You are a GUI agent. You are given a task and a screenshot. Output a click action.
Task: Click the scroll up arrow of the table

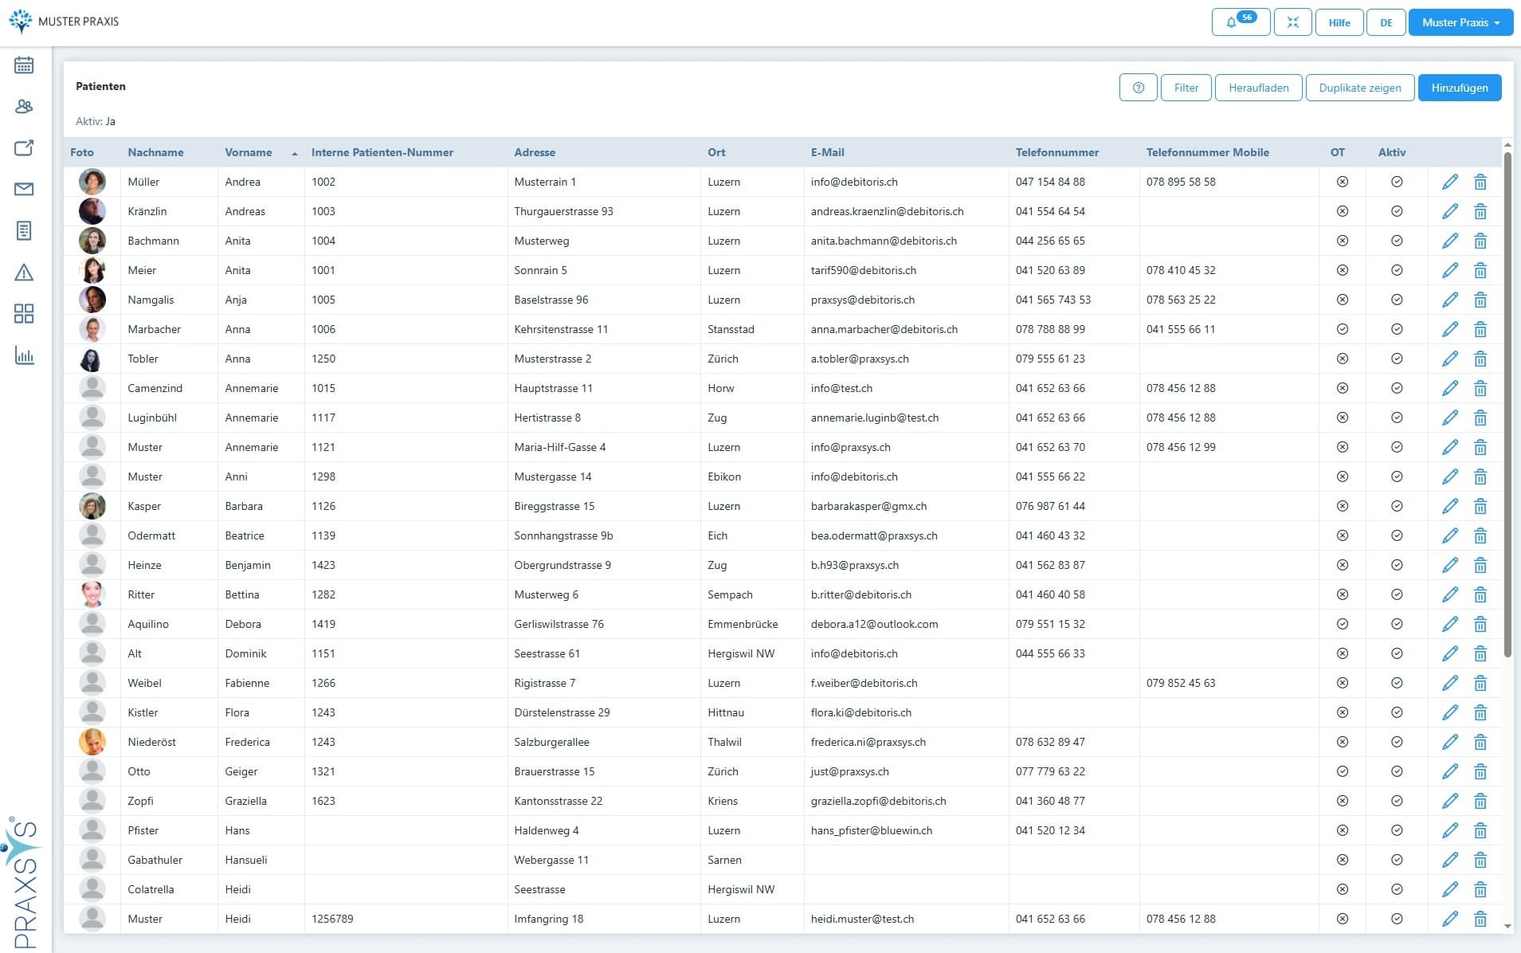(1507, 145)
